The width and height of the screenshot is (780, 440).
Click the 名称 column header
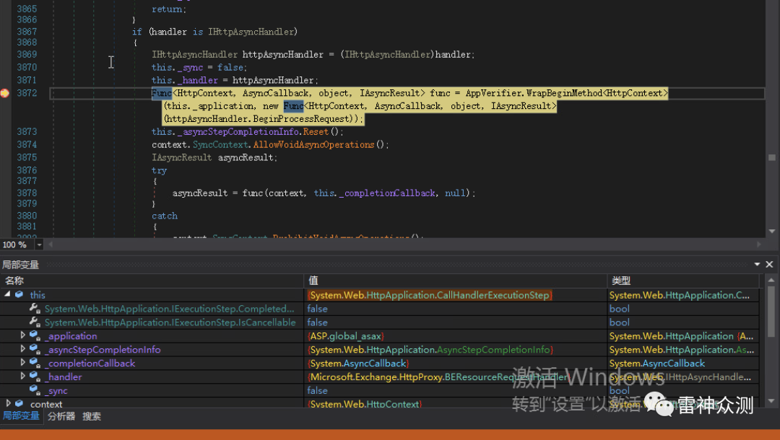pyautogui.click(x=152, y=281)
